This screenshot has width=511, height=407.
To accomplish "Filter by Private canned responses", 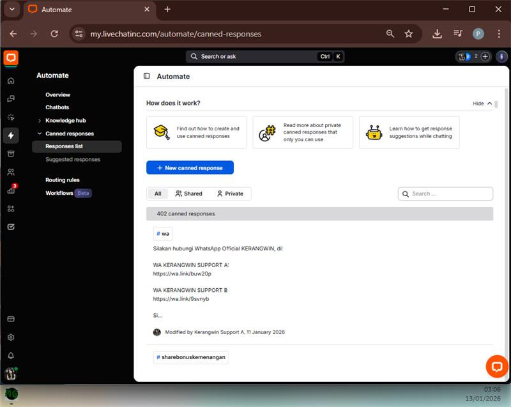I will tap(230, 194).
